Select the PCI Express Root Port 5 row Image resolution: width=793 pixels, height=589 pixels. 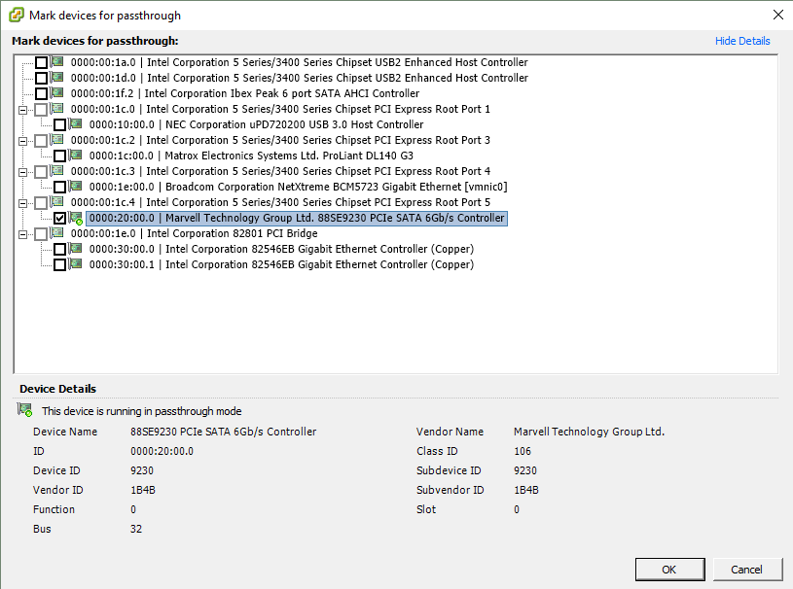[280, 202]
